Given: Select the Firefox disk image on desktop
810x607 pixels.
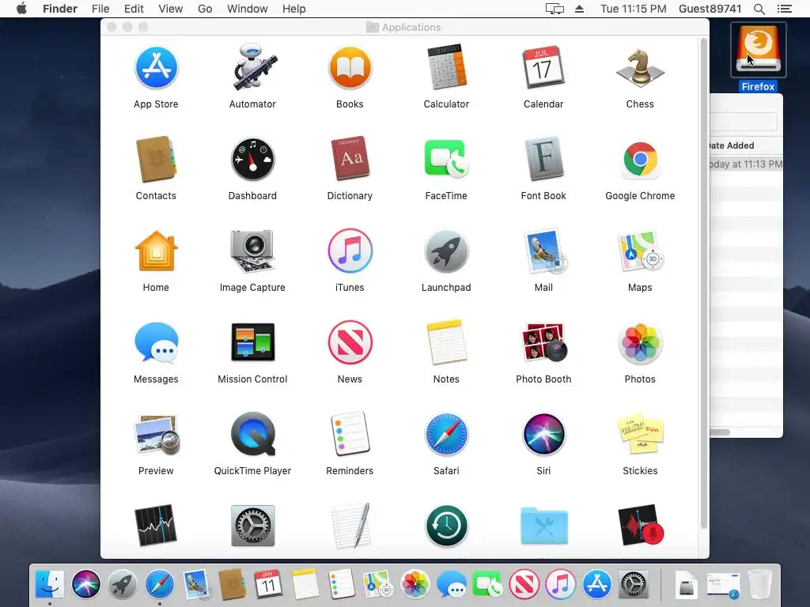Looking at the screenshot, I should coord(758,50).
